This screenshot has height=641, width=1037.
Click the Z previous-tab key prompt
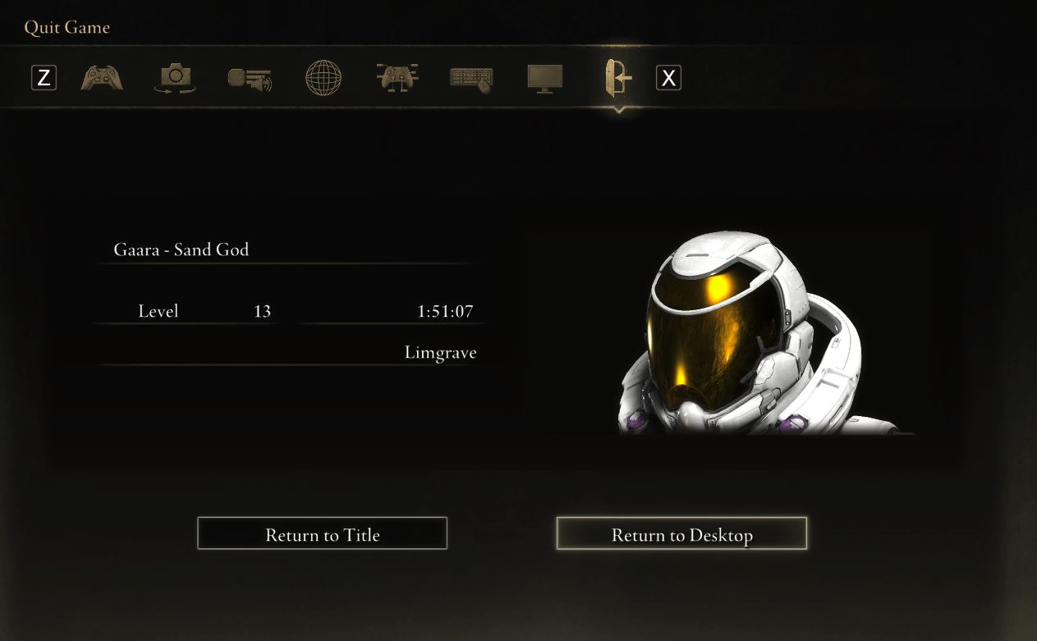[x=44, y=78]
